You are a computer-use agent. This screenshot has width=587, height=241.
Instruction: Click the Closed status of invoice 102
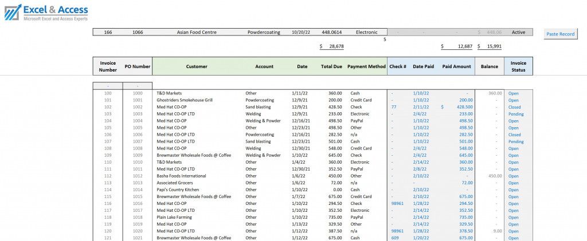514,107
